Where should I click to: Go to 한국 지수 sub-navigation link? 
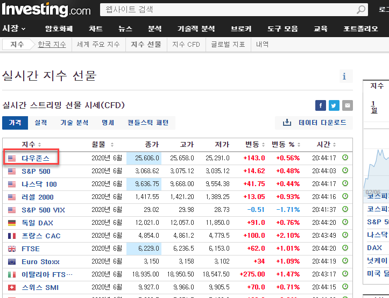click(52, 45)
